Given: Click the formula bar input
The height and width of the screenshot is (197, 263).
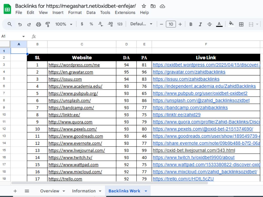Looking at the screenshot, I should pyautogui.click(x=149, y=36).
